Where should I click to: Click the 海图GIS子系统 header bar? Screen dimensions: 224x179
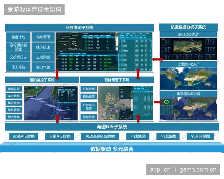coord(112,127)
